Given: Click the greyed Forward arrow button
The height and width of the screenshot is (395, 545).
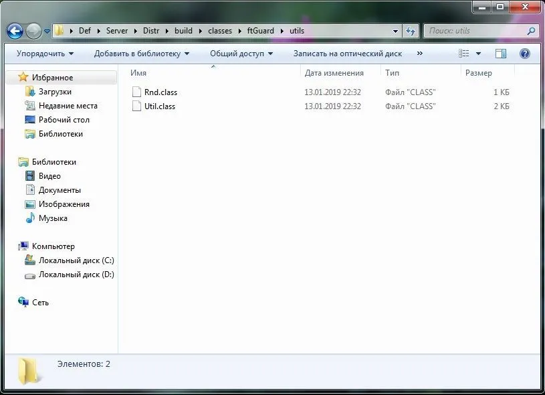Looking at the screenshot, I should tap(33, 31).
